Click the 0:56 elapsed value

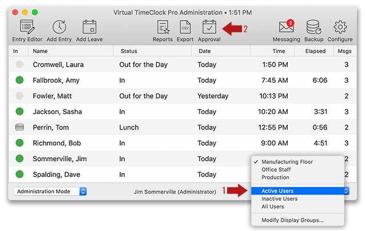tap(320, 127)
